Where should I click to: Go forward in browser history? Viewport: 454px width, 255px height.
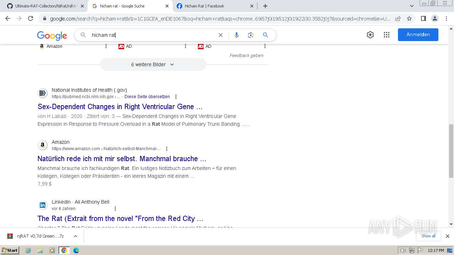[19, 18]
